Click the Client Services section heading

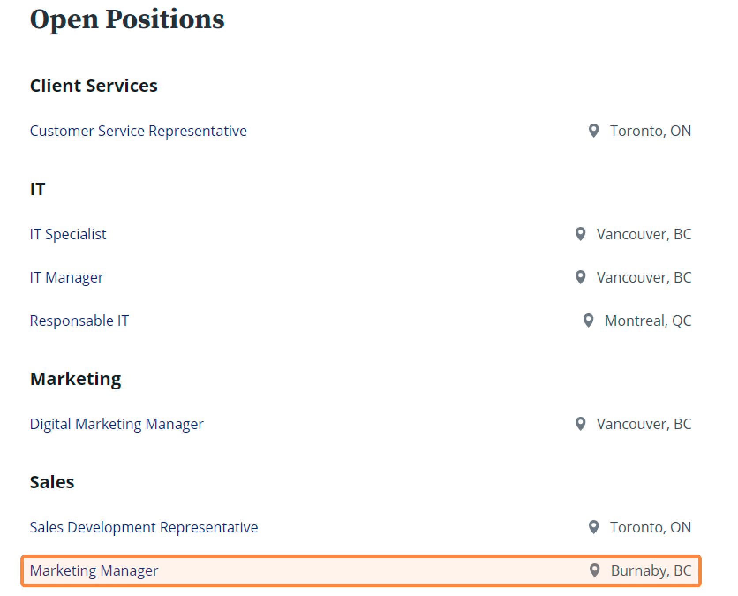(x=94, y=86)
